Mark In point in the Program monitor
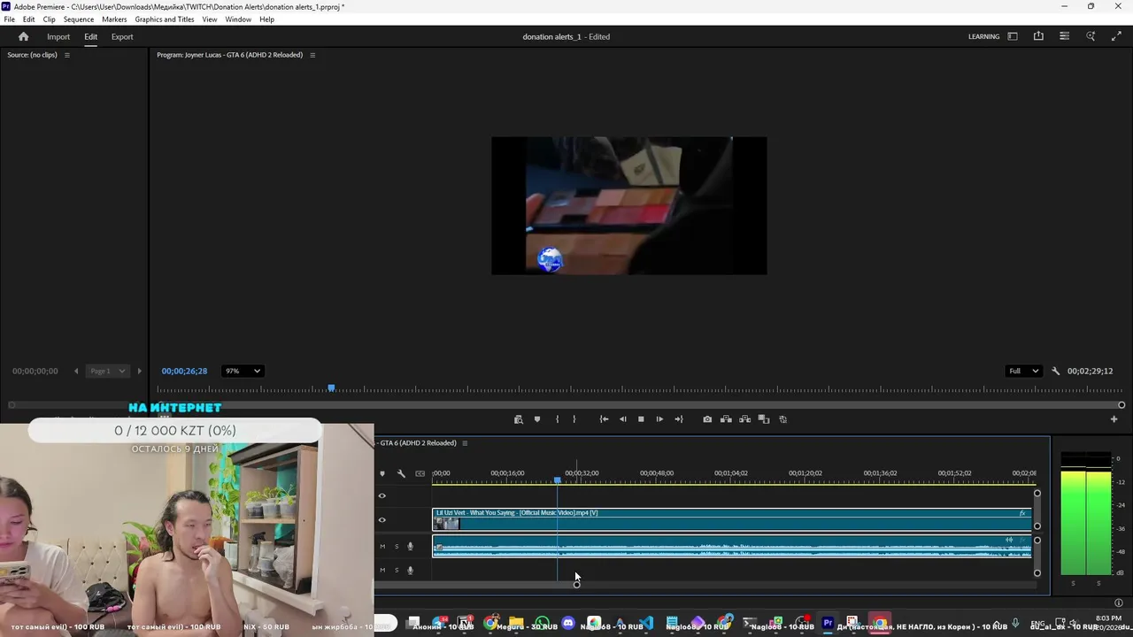 557,419
